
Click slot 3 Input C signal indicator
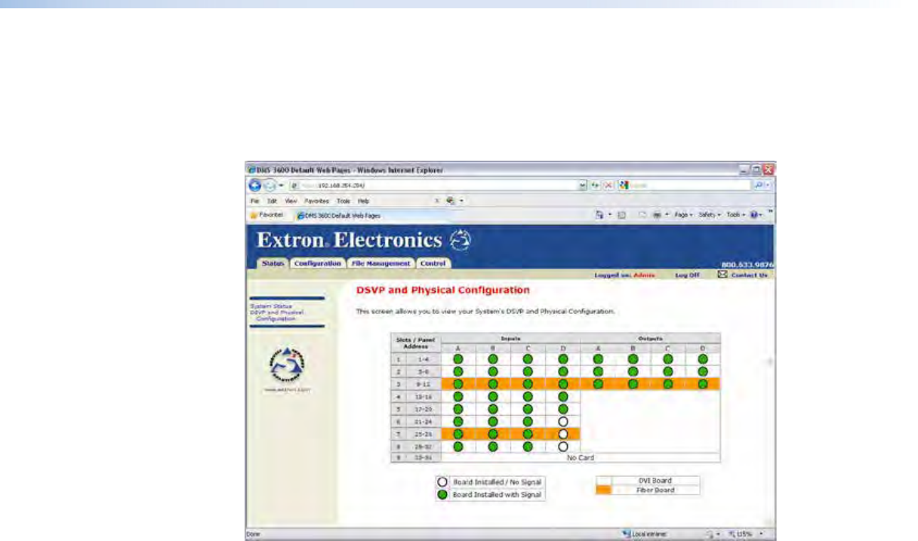(x=528, y=384)
